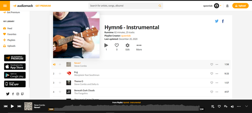This screenshot has width=252, height=113.
Task: Click the Upload button
Action: click(x=241, y=6)
